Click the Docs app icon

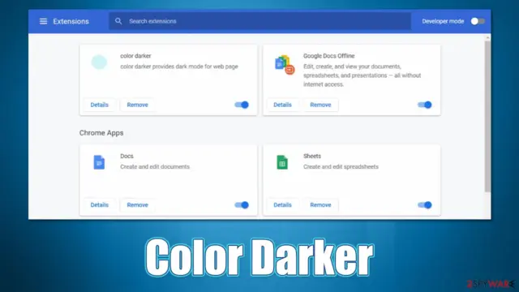(99, 162)
